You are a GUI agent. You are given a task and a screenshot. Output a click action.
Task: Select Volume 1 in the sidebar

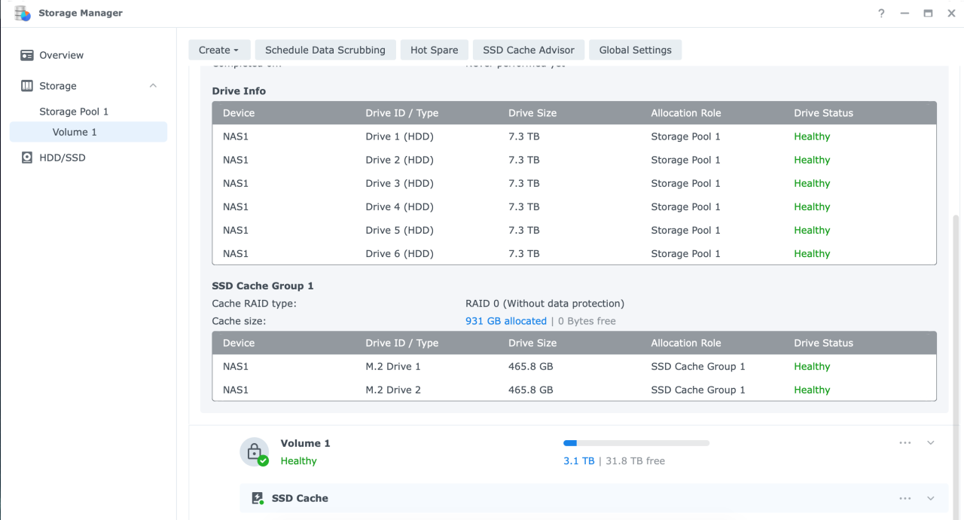click(x=75, y=132)
